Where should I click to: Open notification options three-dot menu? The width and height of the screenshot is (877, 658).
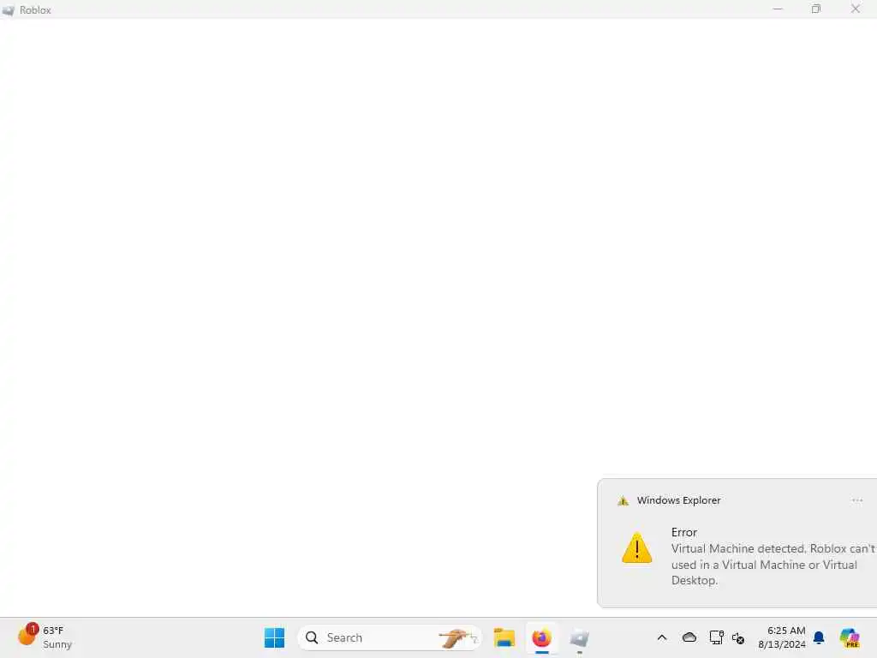click(x=856, y=500)
